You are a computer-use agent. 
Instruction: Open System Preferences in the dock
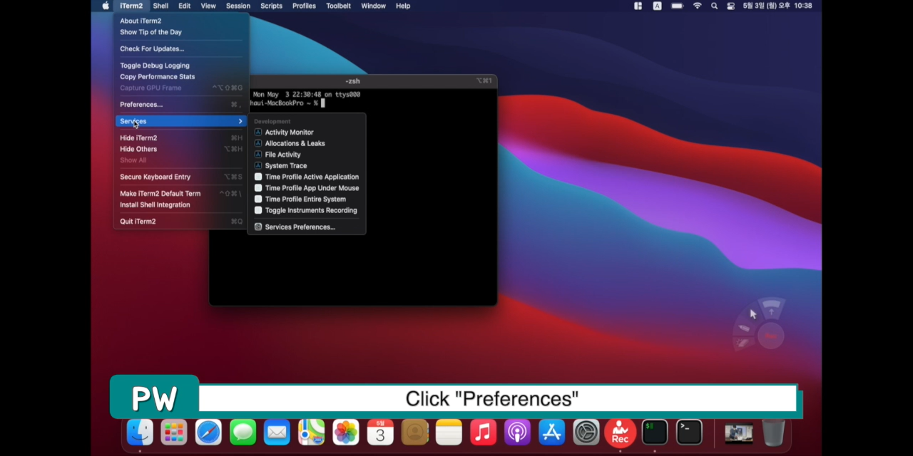pos(586,432)
